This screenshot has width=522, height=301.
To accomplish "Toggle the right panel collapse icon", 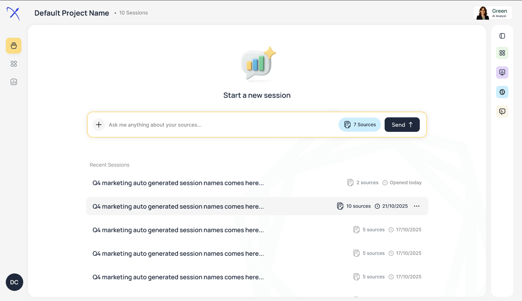I will (502, 36).
